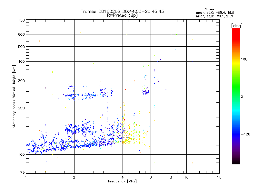This screenshot has width=258, height=193.
Task: Click the colorbar tick label '0'
Action: pos(242,97)
